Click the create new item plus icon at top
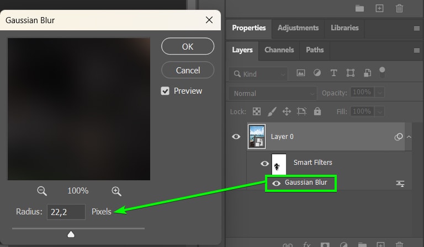The width and height of the screenshot is (424, 247). 379,8
